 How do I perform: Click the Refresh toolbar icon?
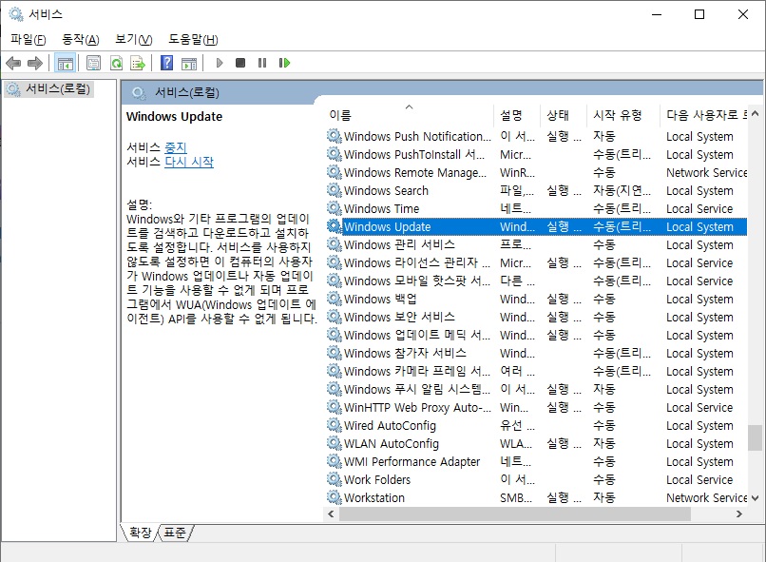click(x=116, y=63)
